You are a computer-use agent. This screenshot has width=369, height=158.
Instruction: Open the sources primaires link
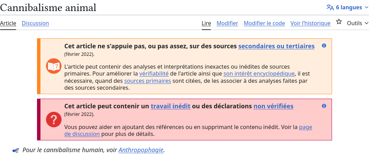(147, 81)
